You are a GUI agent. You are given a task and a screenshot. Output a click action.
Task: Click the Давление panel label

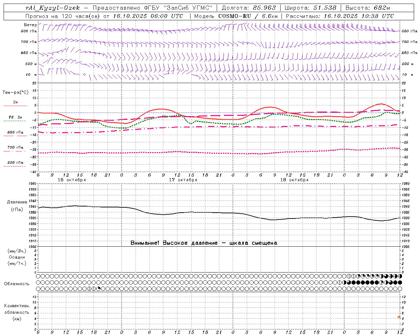coord(17,202)
